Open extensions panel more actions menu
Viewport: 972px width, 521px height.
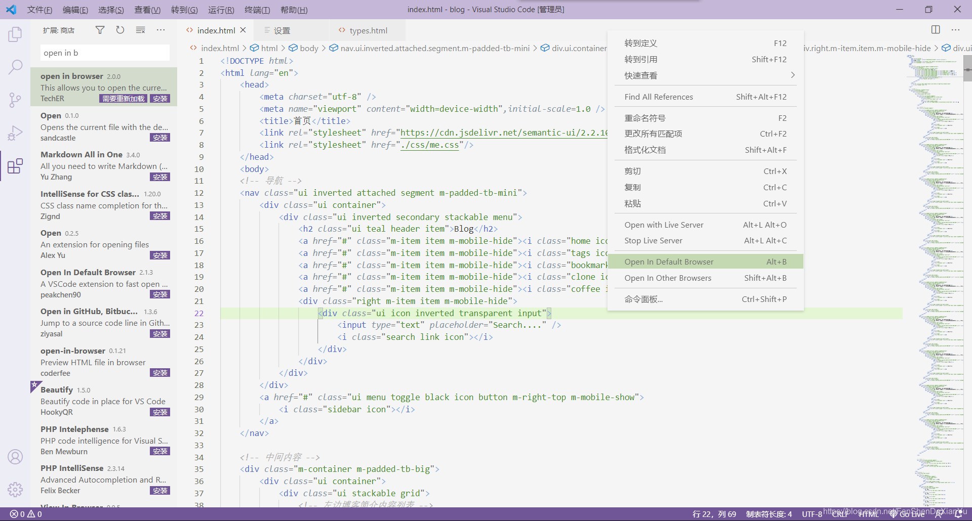[160, 30]
